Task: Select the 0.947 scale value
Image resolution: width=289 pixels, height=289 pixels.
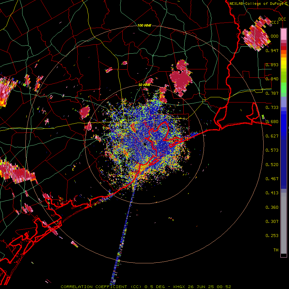Action: pyautogui.click(x=272, y=50)
